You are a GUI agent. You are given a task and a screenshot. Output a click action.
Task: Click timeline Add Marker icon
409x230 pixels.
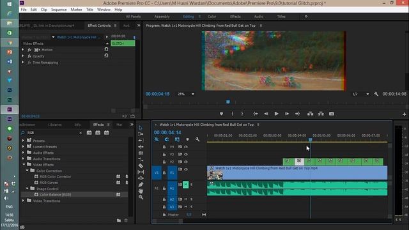(187, 139)
